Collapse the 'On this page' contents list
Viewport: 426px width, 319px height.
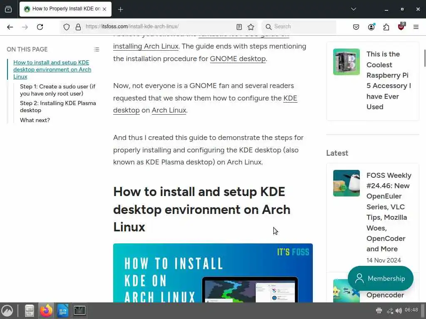coord(97,49)
